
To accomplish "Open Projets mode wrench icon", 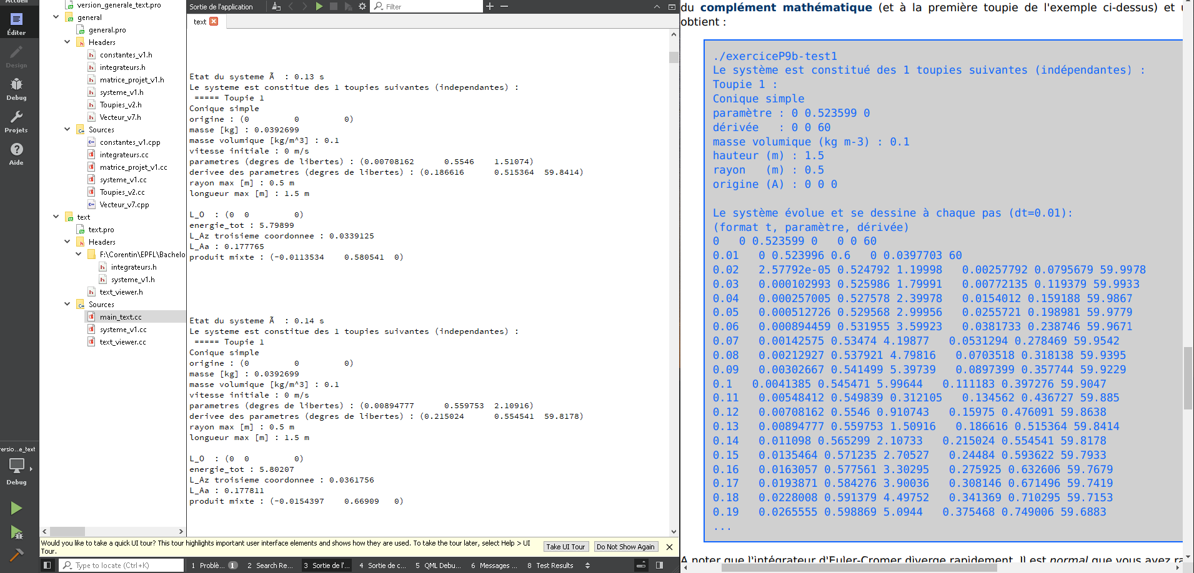I will (16, 121).
